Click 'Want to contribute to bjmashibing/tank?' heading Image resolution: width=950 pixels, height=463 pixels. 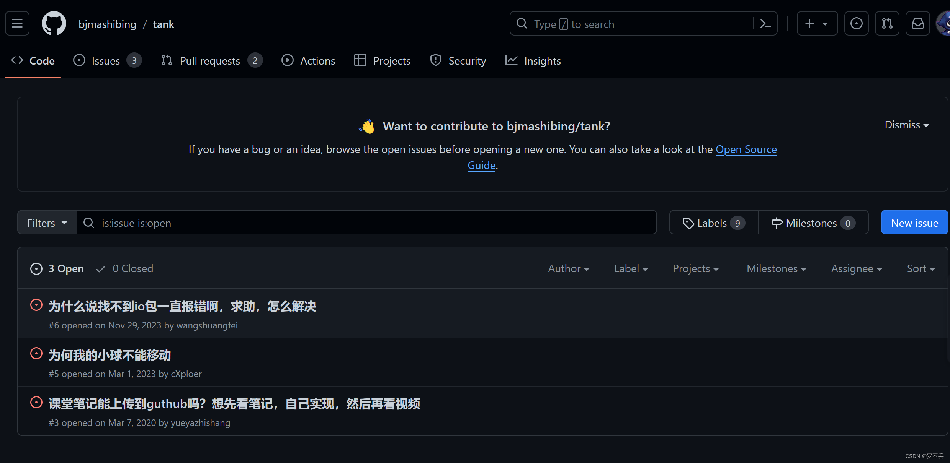(x=496, y=126)
